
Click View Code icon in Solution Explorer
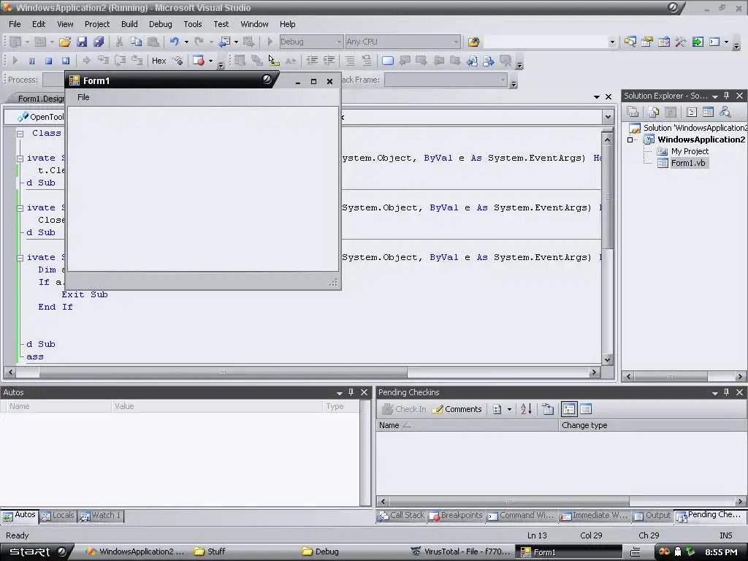tap(692, 112)
